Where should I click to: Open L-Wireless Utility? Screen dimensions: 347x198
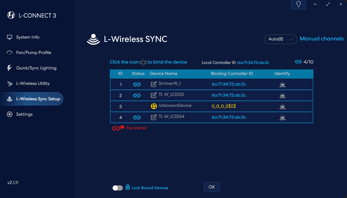(x=33, y=83)
